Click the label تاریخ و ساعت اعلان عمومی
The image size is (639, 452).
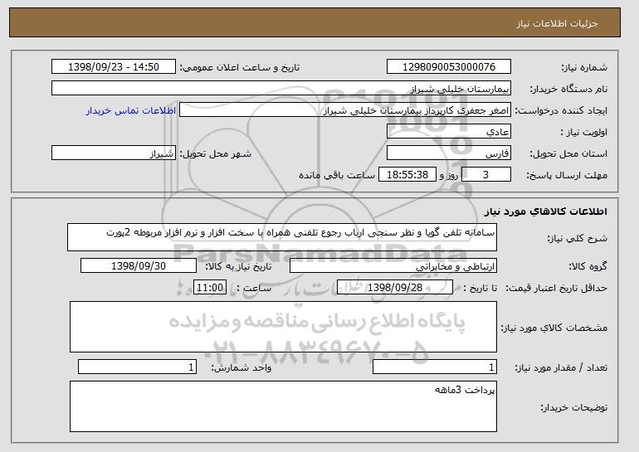coord(240,68)
